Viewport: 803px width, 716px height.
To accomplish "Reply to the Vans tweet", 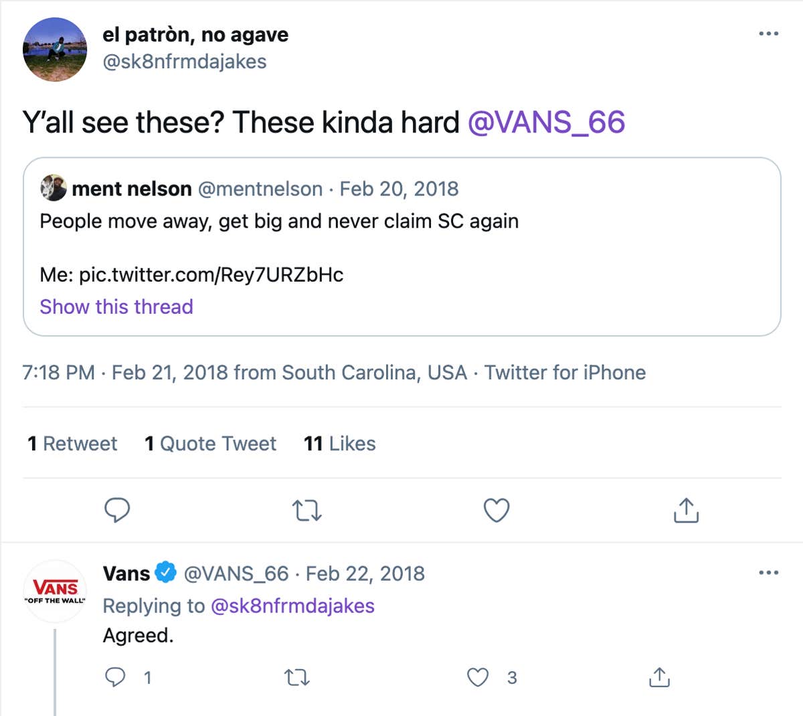I will (x=116, y=677).
